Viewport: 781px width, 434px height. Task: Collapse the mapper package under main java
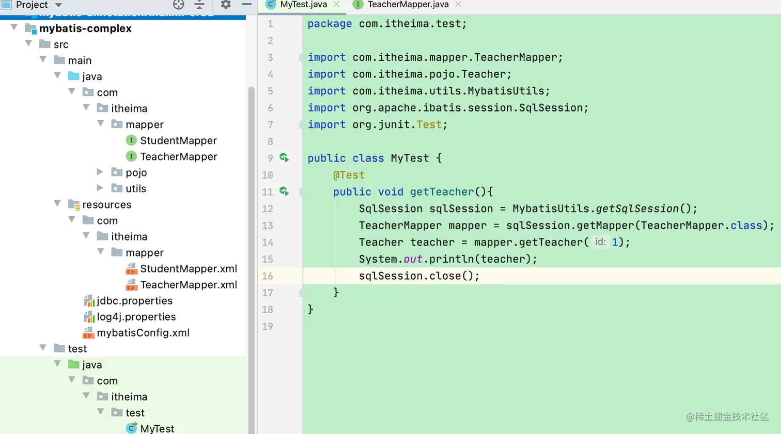[x=101, y=124]
